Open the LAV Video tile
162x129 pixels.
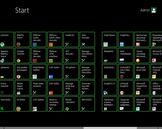[55, 88]
